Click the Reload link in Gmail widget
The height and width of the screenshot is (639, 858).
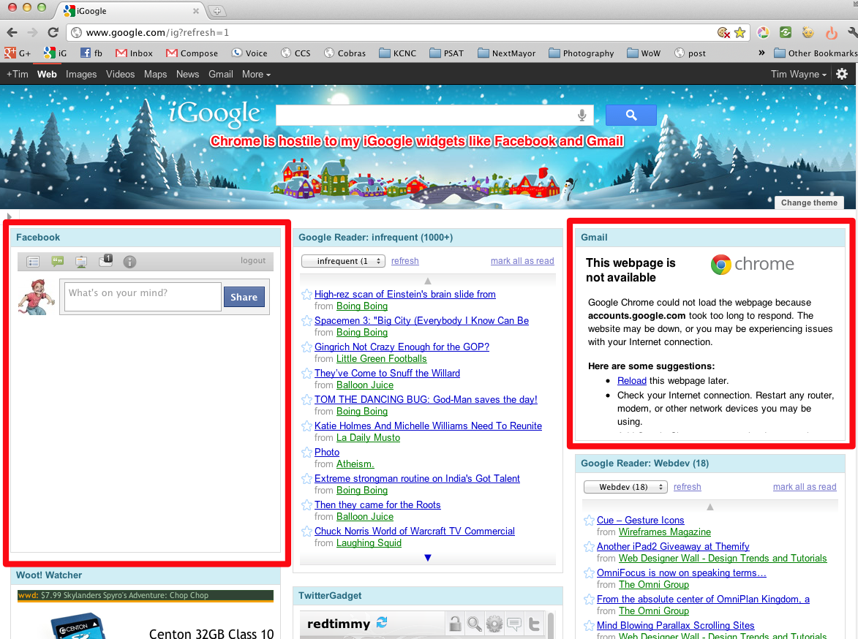(x=631, y=381)
